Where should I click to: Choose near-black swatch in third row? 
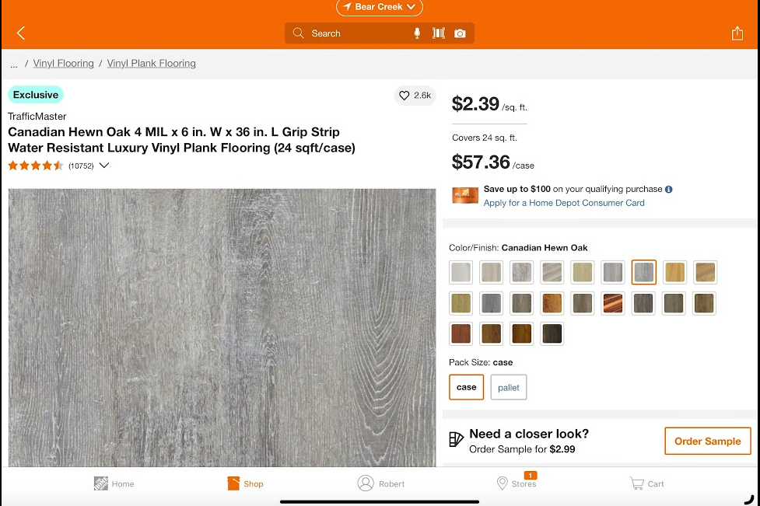[552, 333]
